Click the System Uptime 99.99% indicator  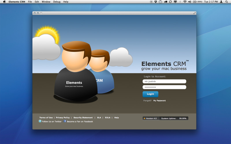[174, 118]
